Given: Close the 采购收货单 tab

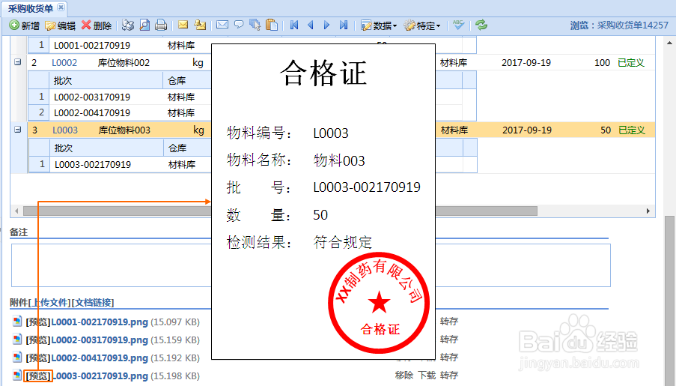Looking at the screenshot, I should coord(61,7).
